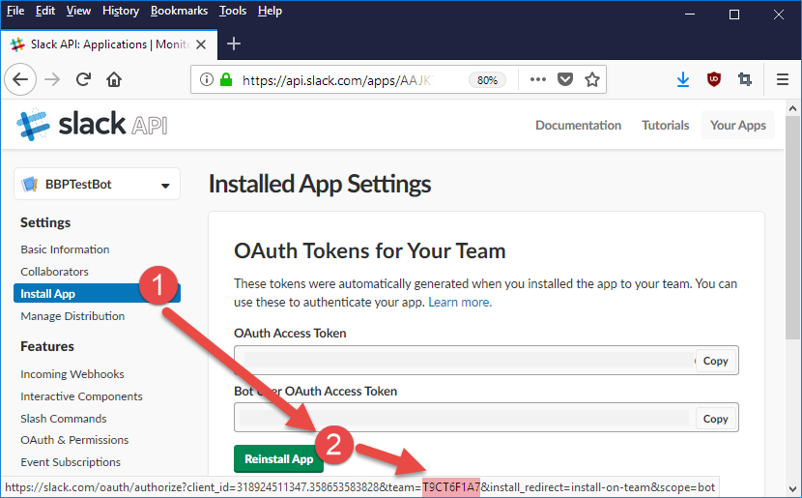802x498 pixels.
Task: Click the scrollbar up arrow
Action: point(792,108)
